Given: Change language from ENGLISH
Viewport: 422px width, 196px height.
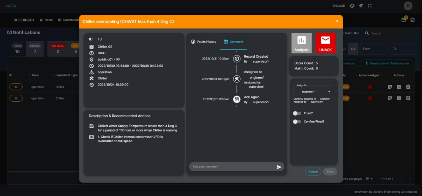Looking at the screenshot, I should click(x=339, y=6).
